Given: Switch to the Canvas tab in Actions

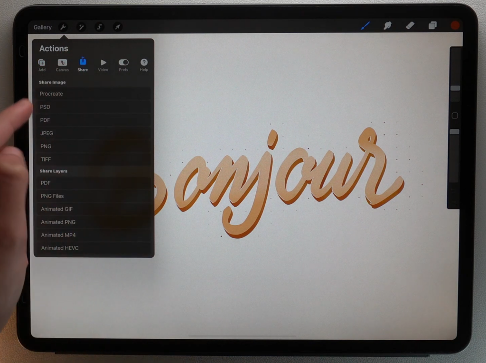Looking at the screenshot, I should tap(62, 65).
